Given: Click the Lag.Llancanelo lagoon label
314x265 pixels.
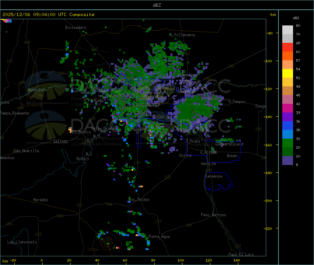Looking at the screenshot, I should click(22, 242).
